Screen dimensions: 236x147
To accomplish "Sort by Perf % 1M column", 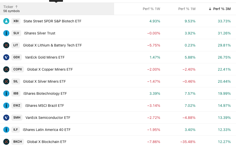I will click(x=187, y=9).
